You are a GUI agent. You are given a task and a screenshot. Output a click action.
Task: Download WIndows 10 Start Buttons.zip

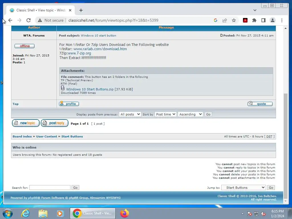(90, 89)
